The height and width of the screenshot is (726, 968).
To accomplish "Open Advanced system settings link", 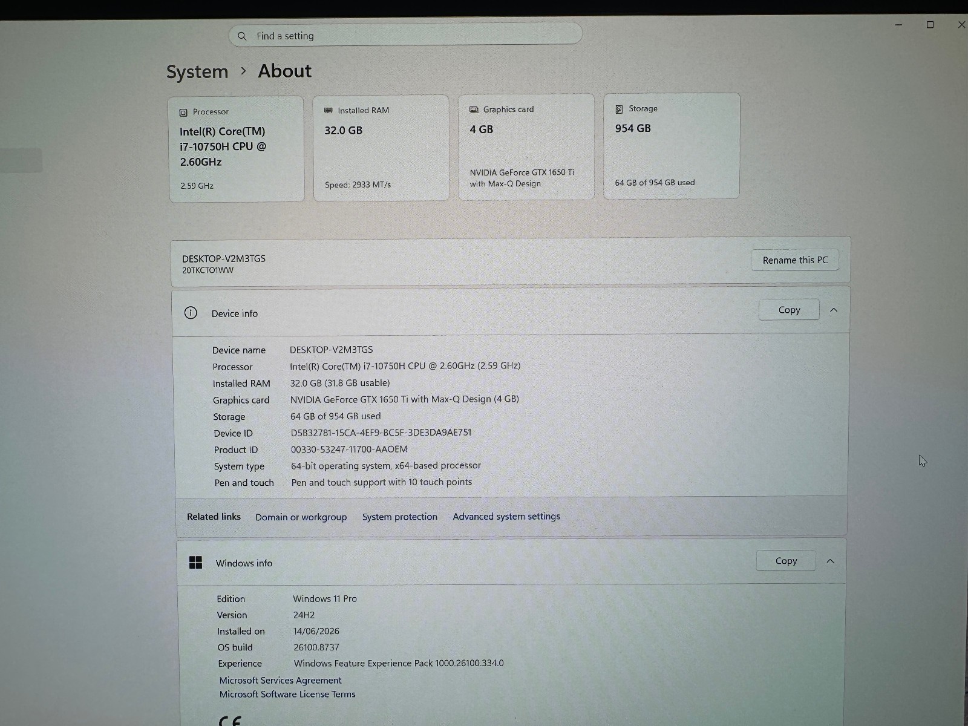I will tap(506, 516).
